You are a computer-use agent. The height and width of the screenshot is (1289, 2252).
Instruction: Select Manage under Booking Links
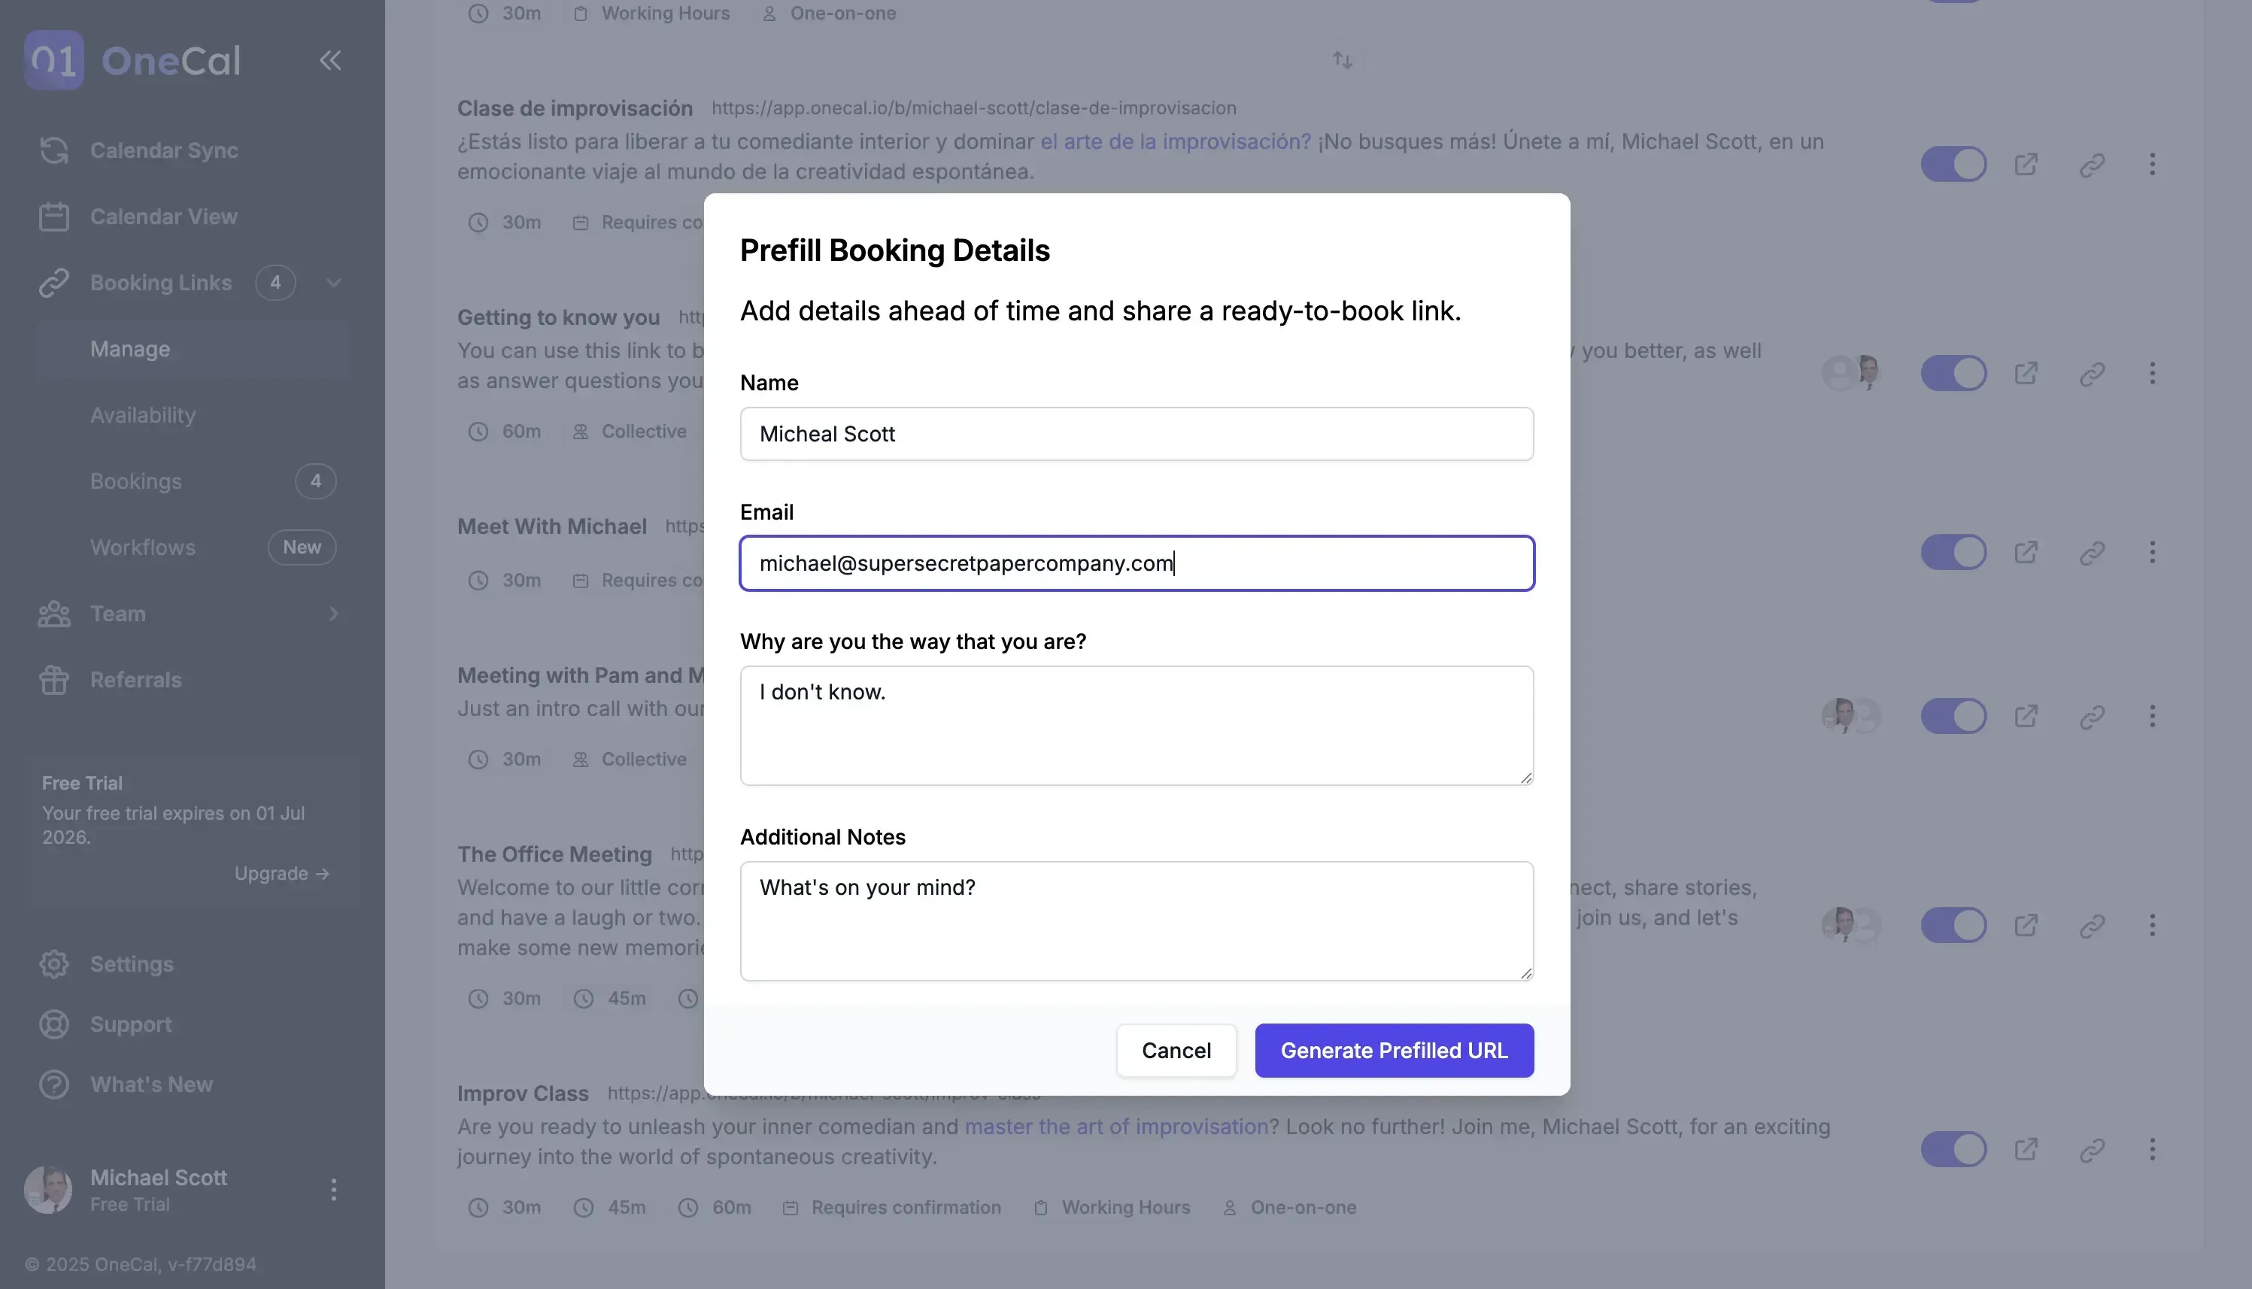[x=129, y=348]
